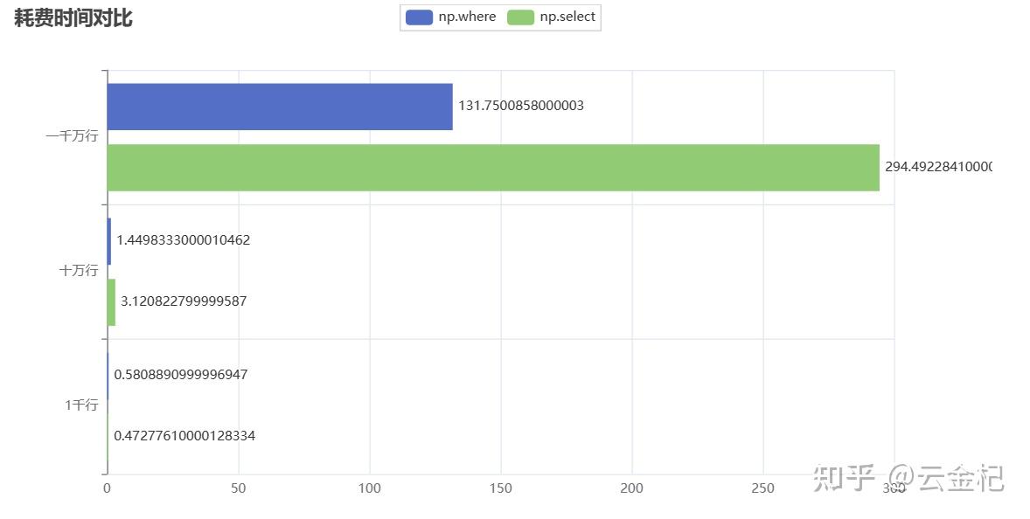Click the 知乎 @云金杞 watermark

click(x=908, y=478)
